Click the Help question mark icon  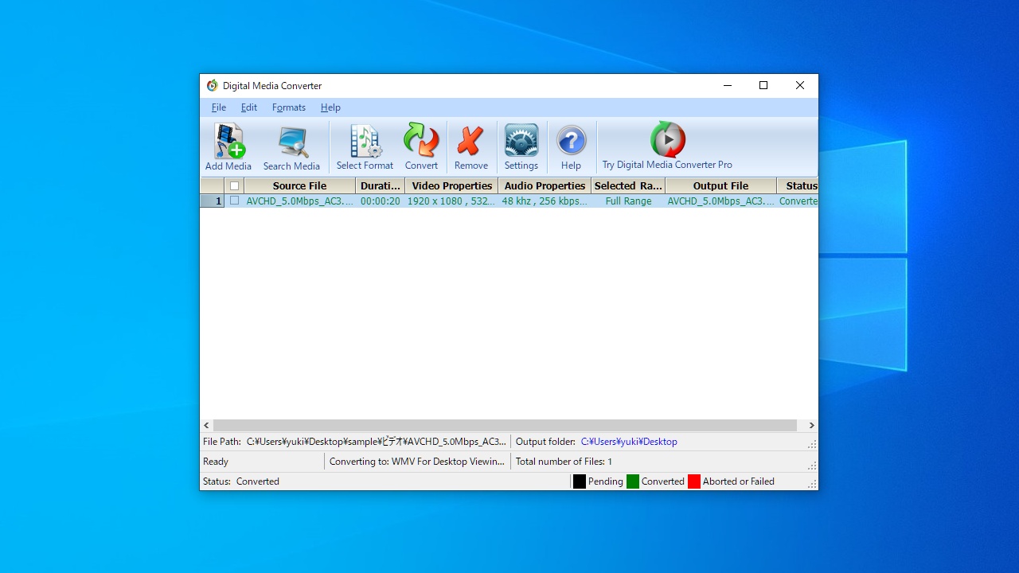pos(571,147)
